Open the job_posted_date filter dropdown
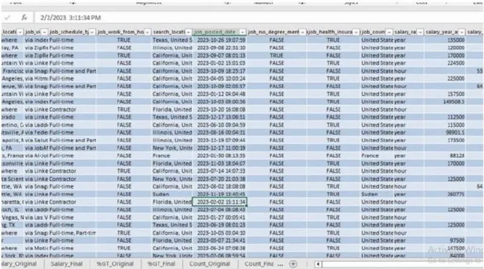Viewport: 484px width, 269px height. 243,32
